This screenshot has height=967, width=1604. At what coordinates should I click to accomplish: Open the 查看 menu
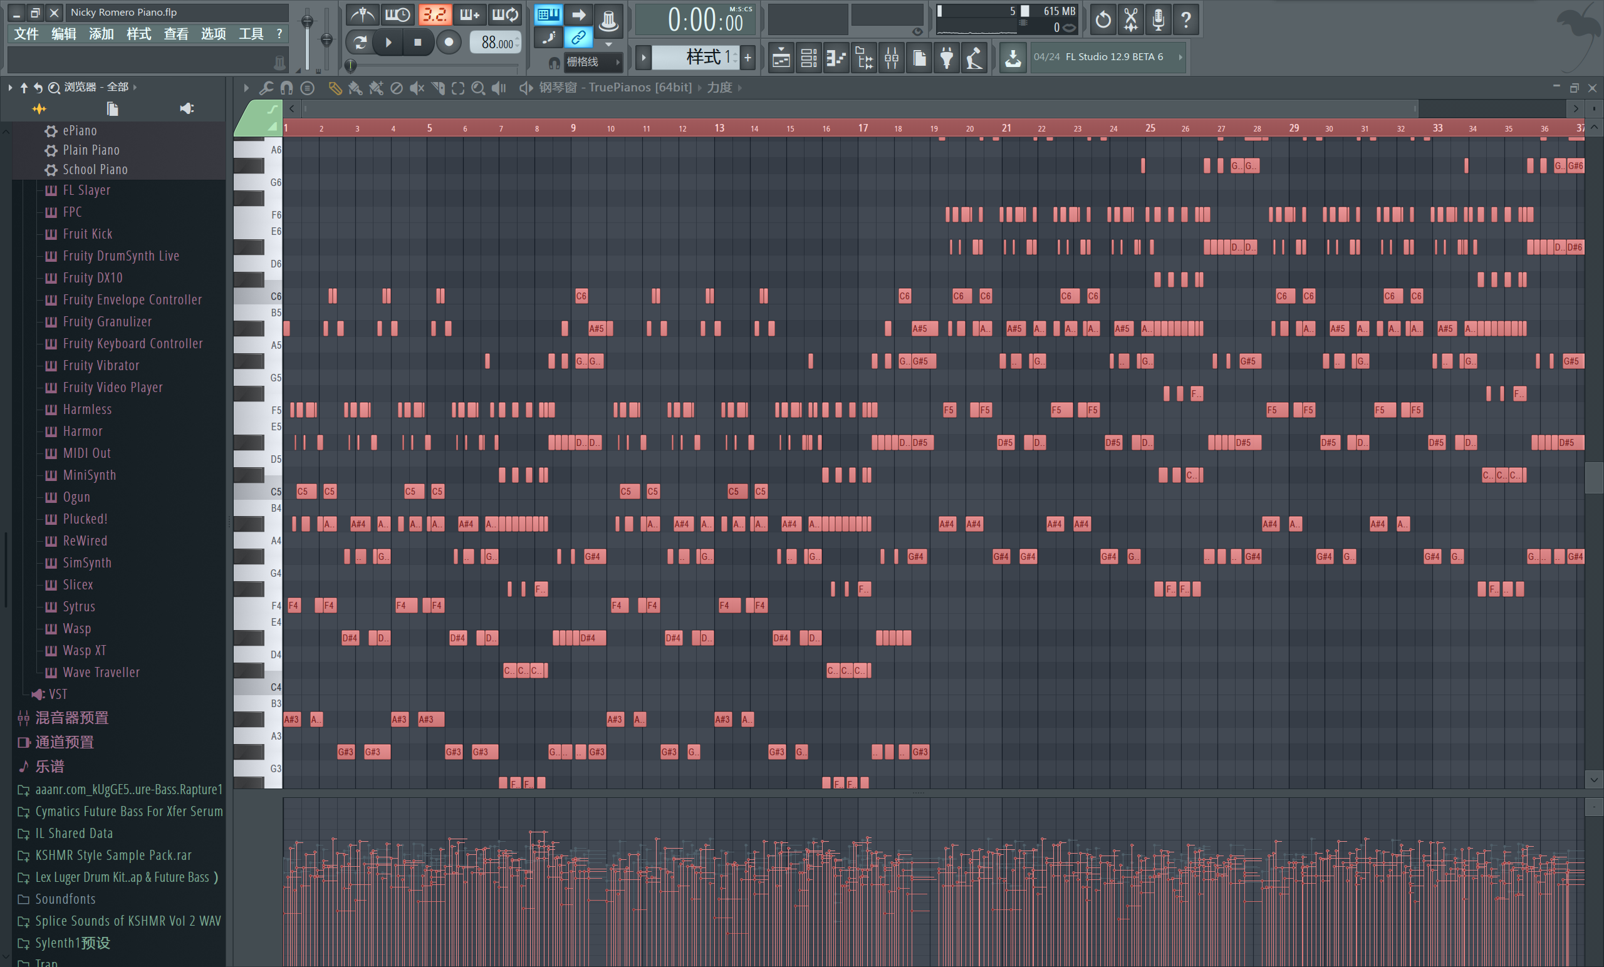coord(176,34)
